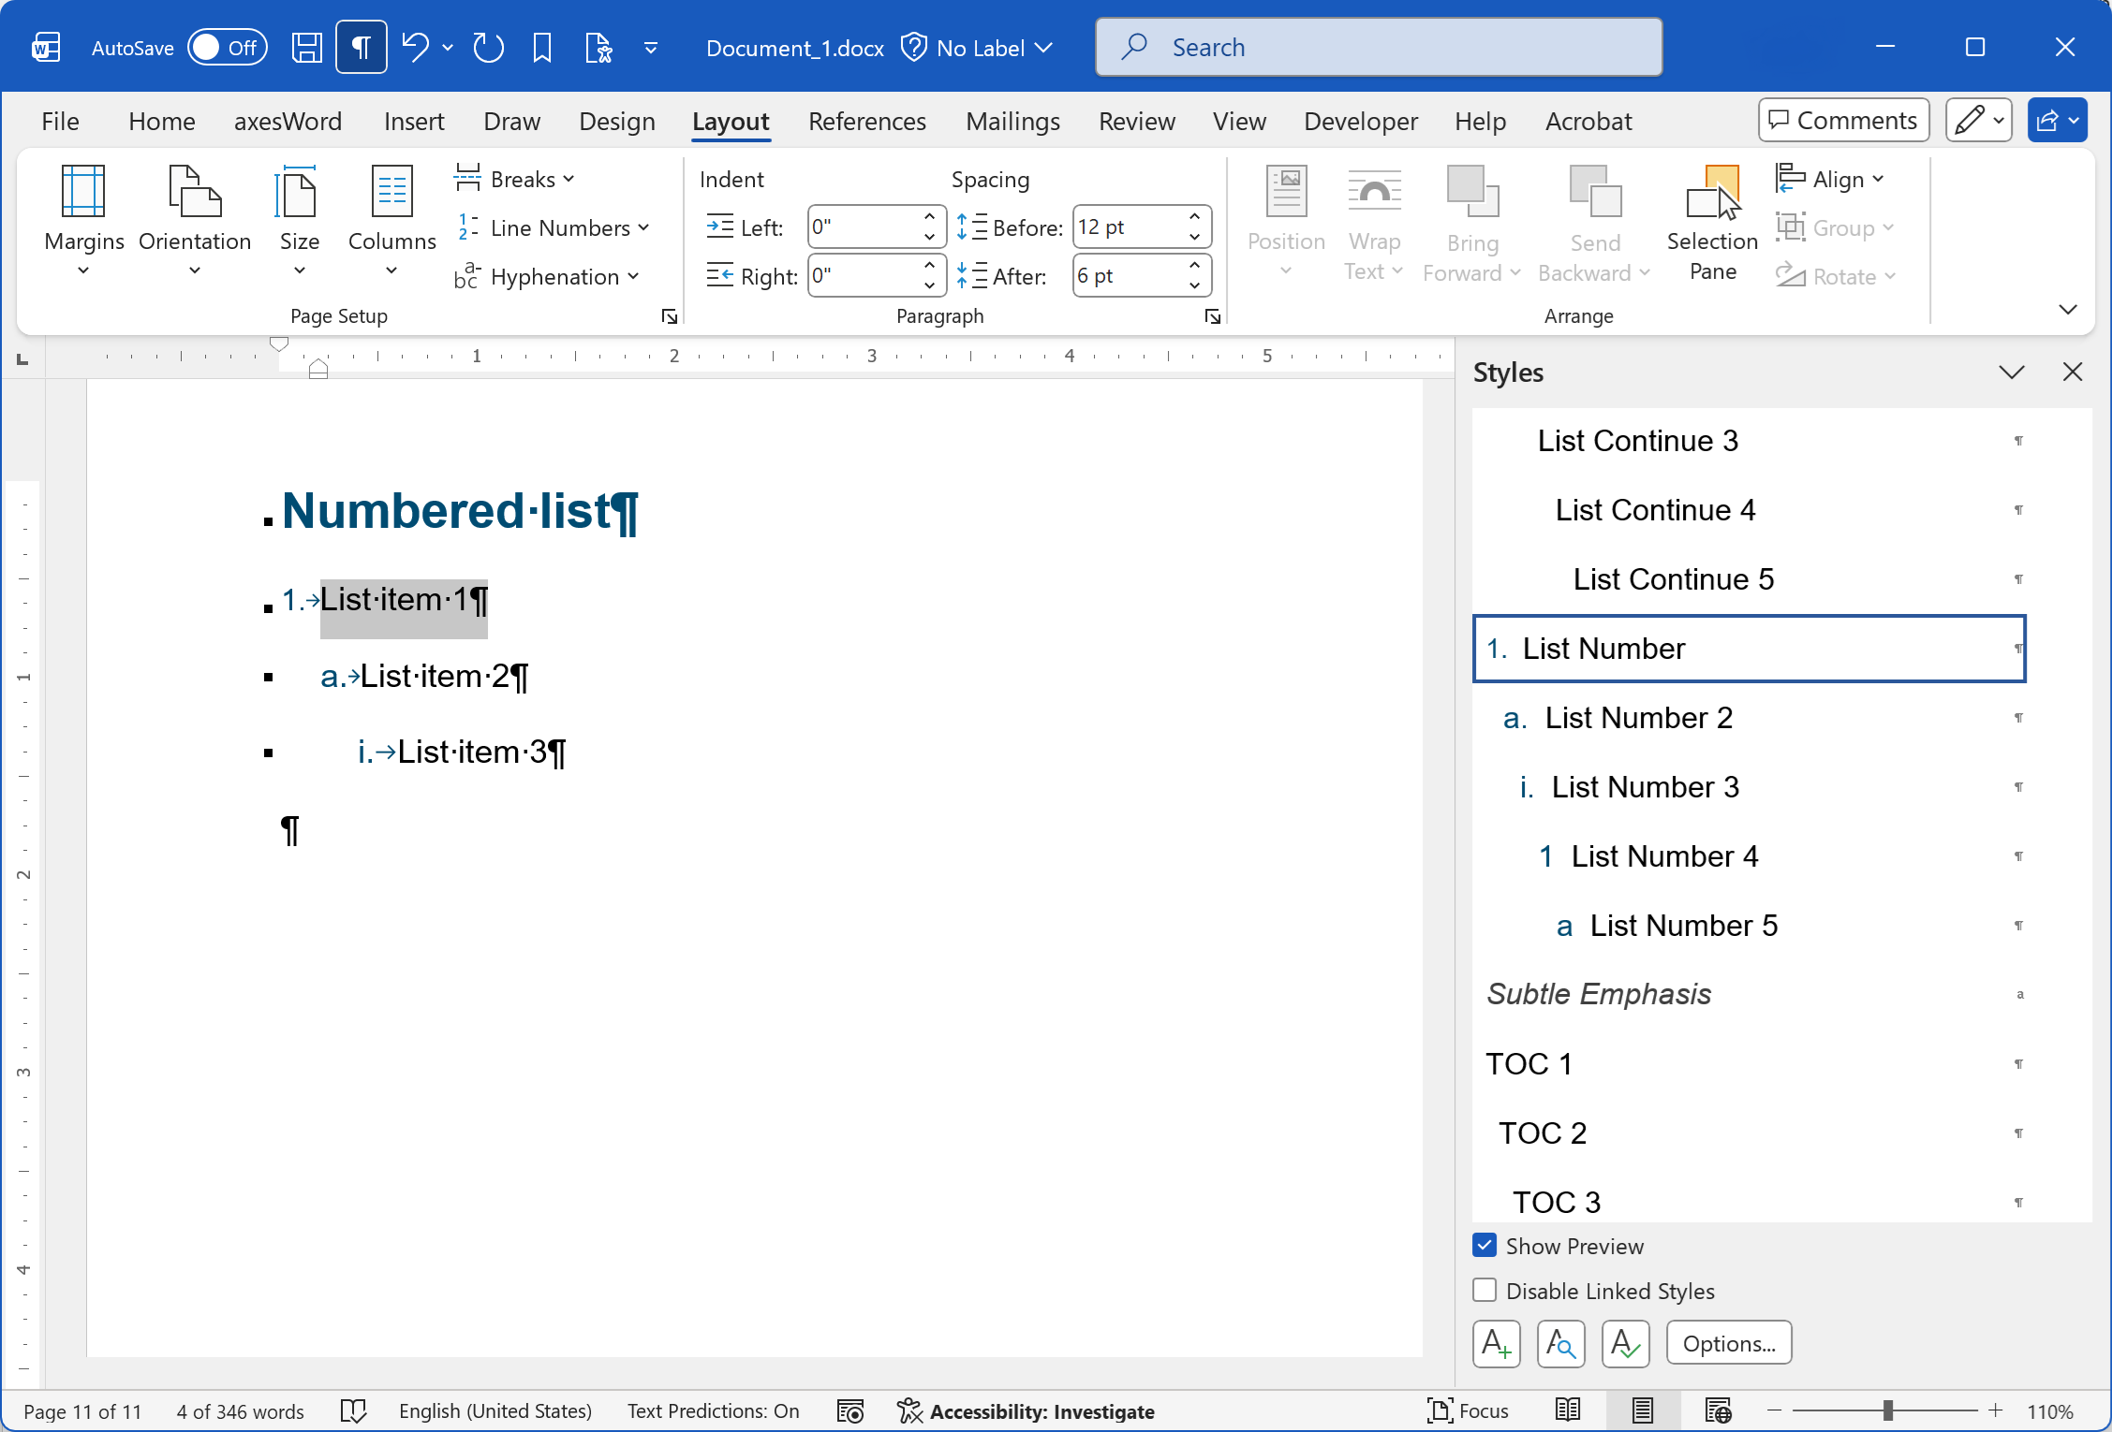
Task: Close the Styles pane
Action: [2073, 373]
